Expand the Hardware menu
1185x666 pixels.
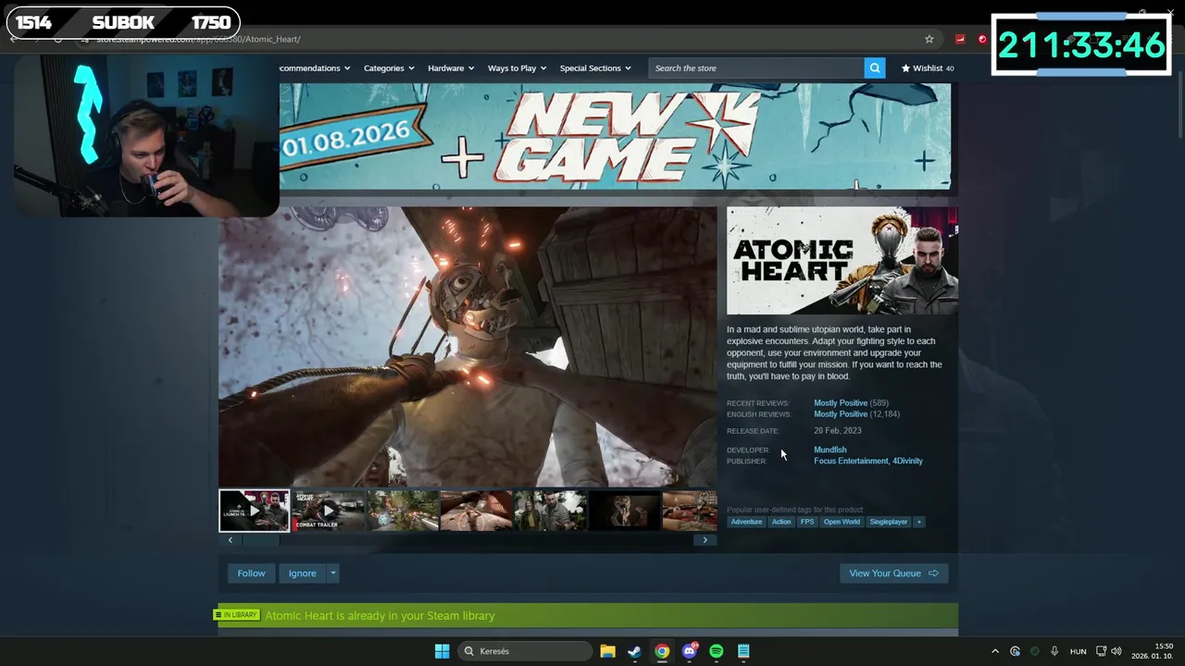coord(451,68)
